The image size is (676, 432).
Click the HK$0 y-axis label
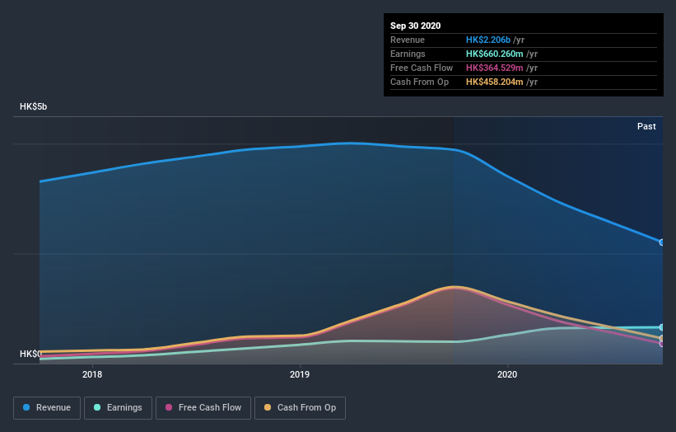30,354
